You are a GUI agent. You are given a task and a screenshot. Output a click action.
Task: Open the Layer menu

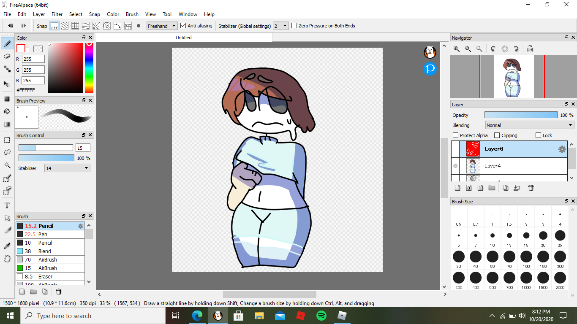click(39, 14)
